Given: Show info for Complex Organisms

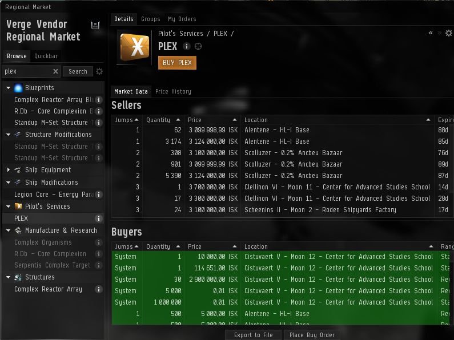Looking at the screenshot, I should [99, 242].
